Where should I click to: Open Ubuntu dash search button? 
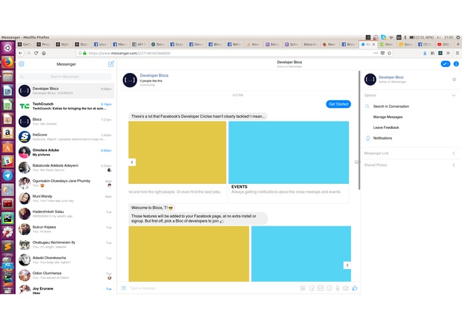(x=8, y=48)
